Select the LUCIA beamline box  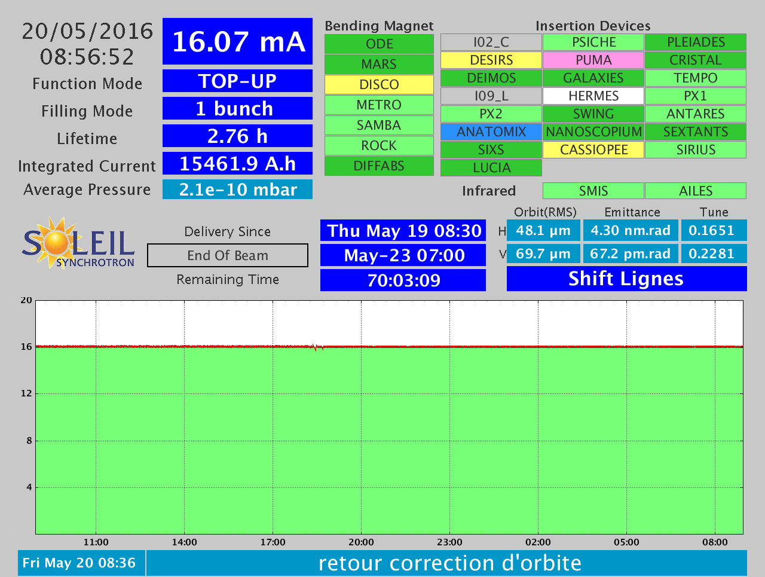pyautogui.click(x=491, y=168)
